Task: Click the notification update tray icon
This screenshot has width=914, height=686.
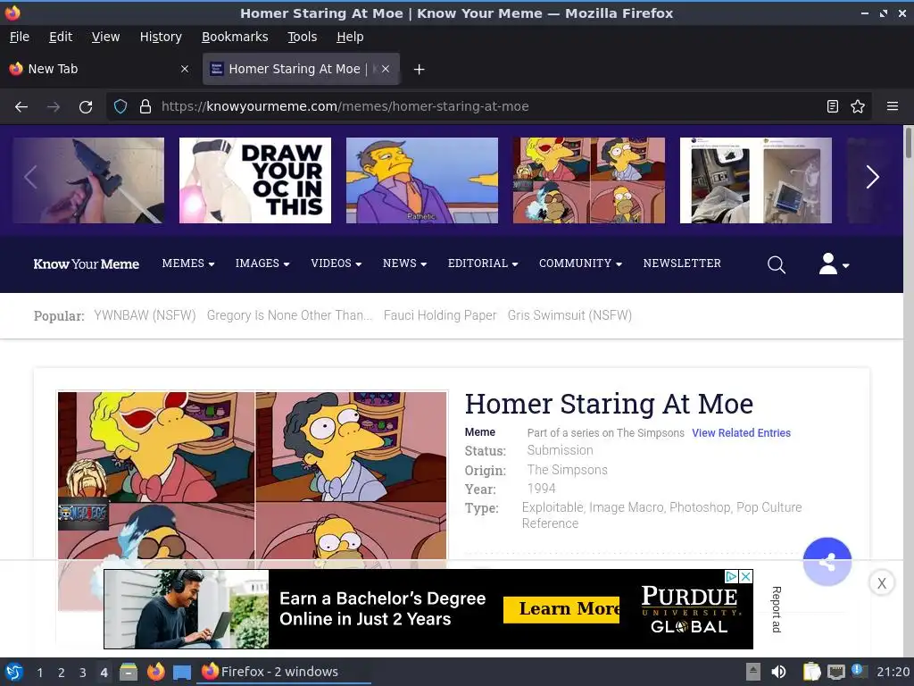Action: pos(859,671)
